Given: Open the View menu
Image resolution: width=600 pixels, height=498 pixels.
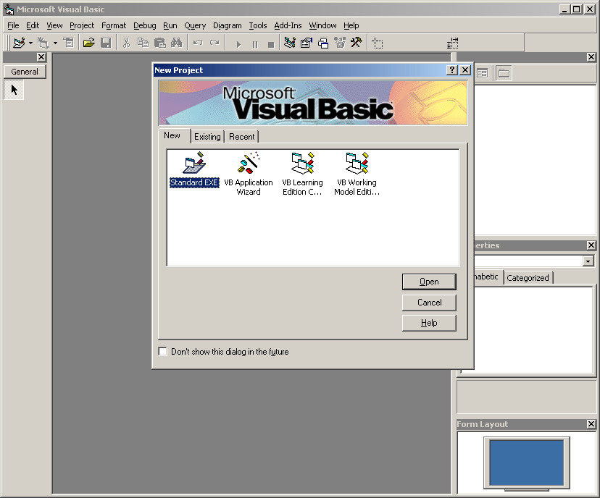Looking at the screenshot, I should (54, 25).
